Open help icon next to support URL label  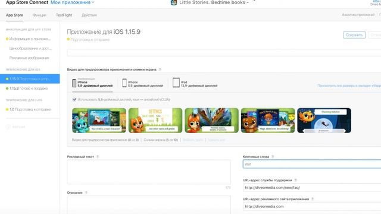[296, 180]
